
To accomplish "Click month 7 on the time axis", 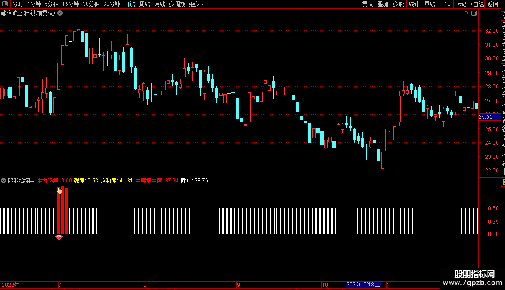I will click(x=60, y=285).
